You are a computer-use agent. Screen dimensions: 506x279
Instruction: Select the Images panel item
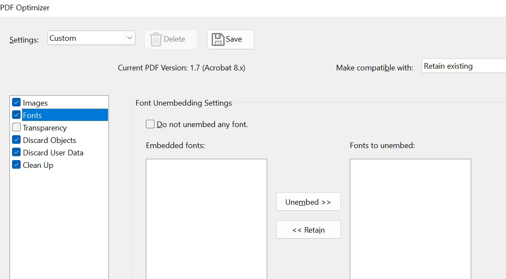point(35,103)
